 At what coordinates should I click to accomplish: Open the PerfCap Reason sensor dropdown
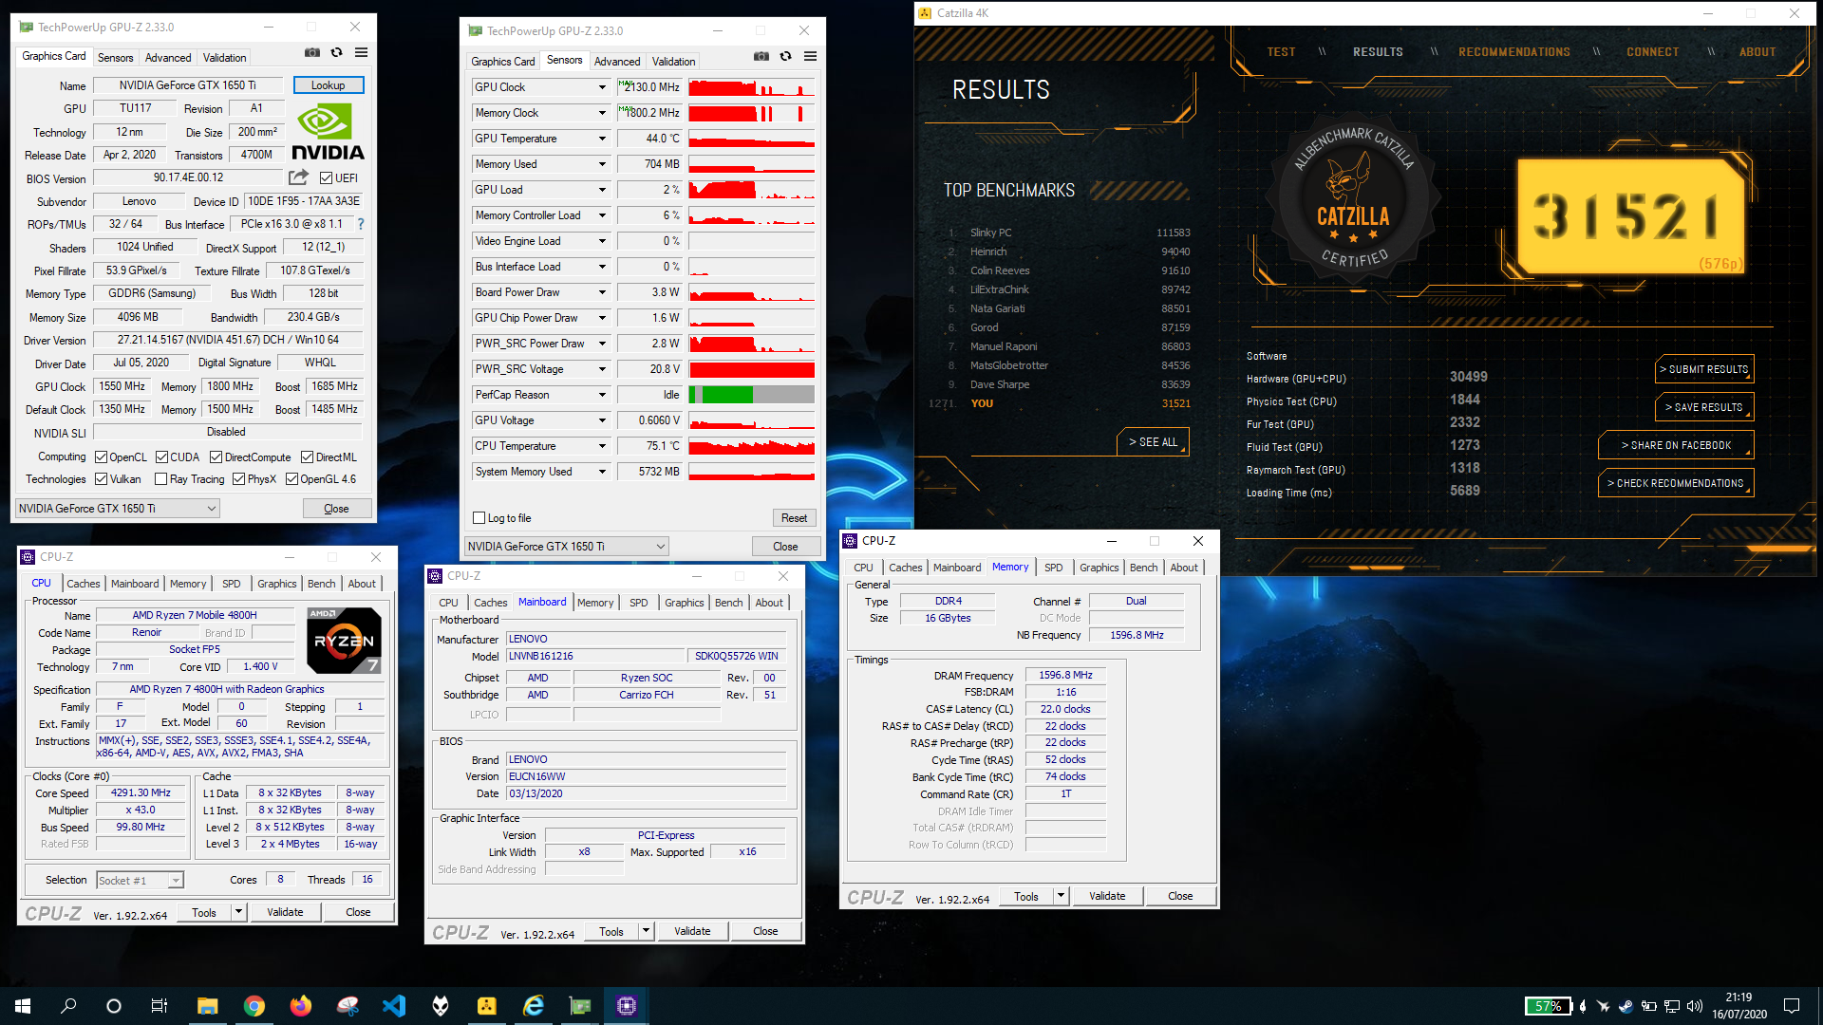point(602,395)
